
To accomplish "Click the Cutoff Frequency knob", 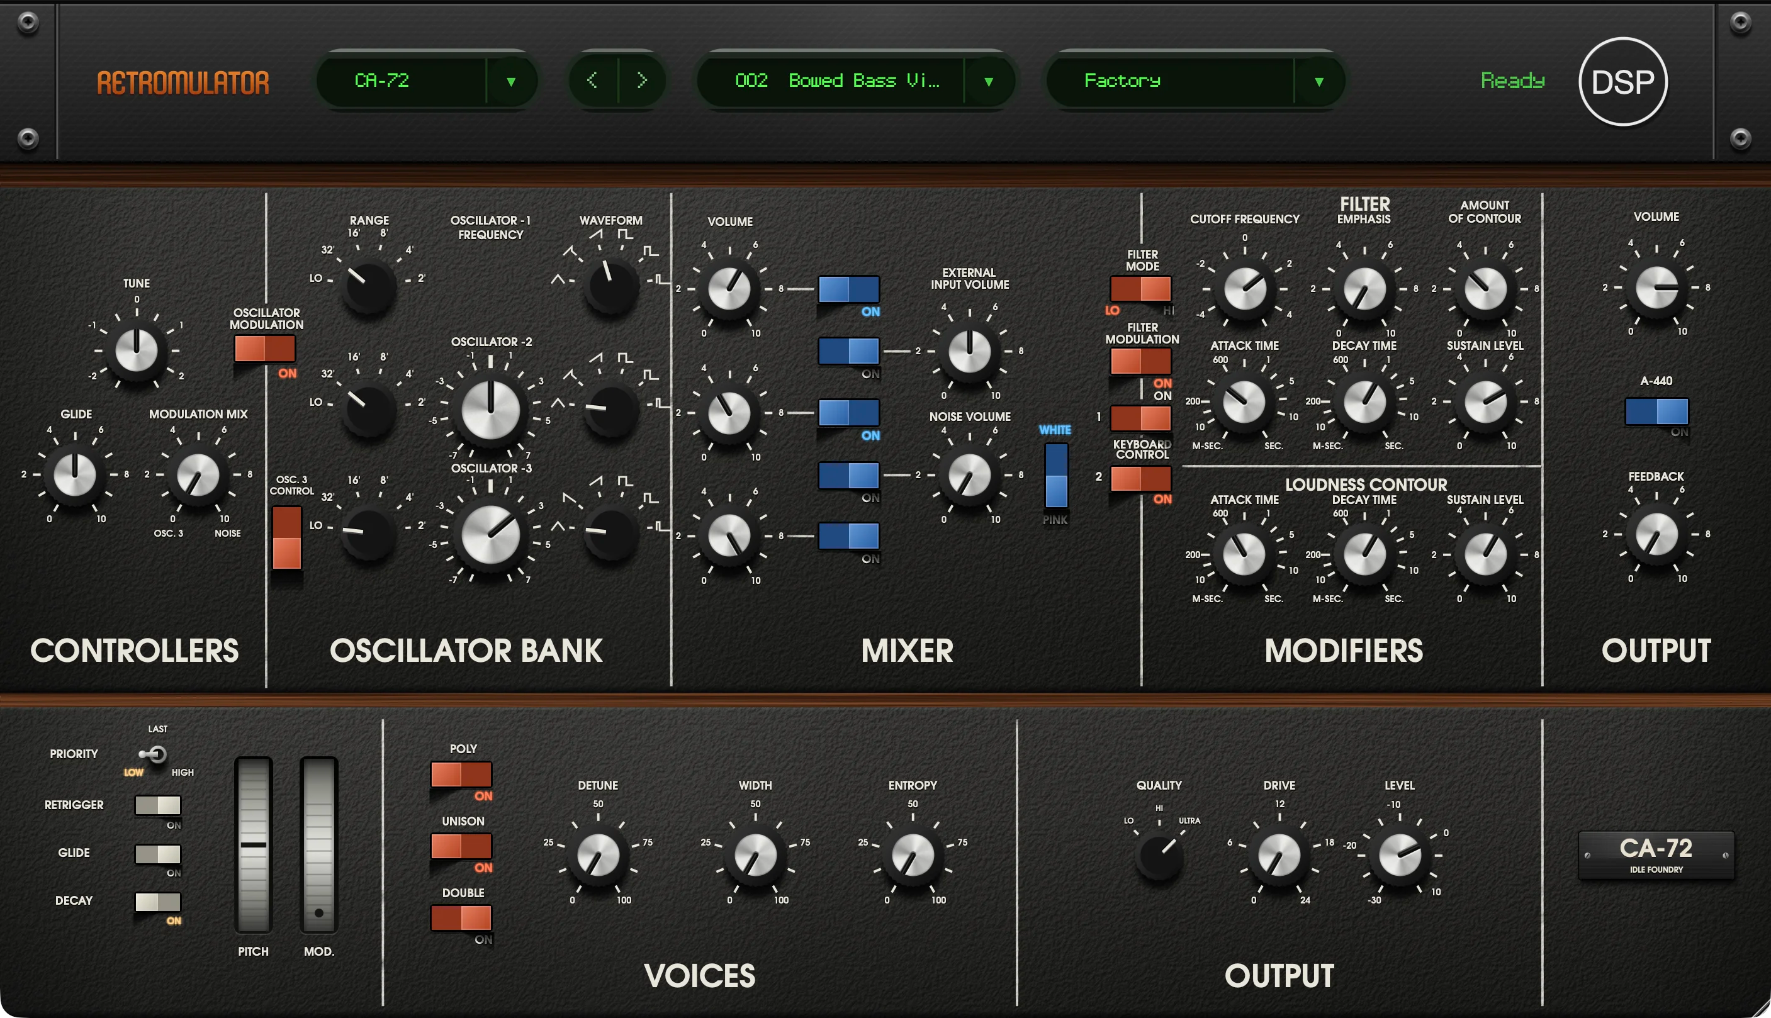I will pyautogui.click(x=1244, y=288).
